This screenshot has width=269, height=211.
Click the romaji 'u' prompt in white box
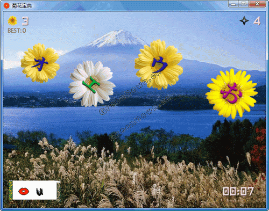[x=40, y=192]
